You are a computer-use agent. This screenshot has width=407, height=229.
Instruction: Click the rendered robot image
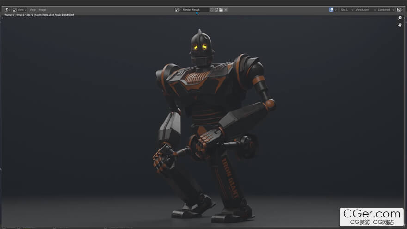pos(203,122)
